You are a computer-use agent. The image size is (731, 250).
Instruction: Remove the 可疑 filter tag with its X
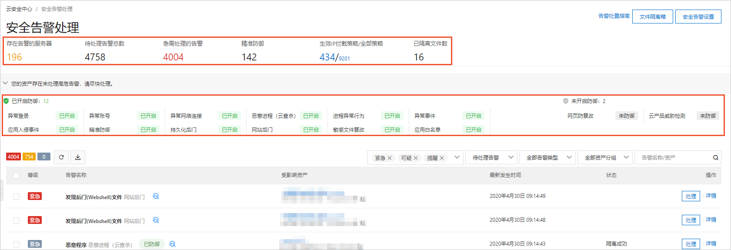pyautogui.click(x=416, y=158)
